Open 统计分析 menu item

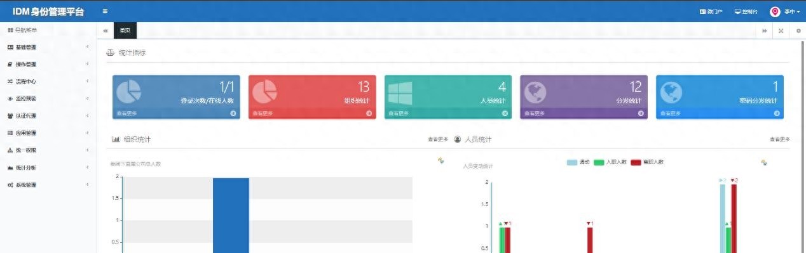coord(48,167)
